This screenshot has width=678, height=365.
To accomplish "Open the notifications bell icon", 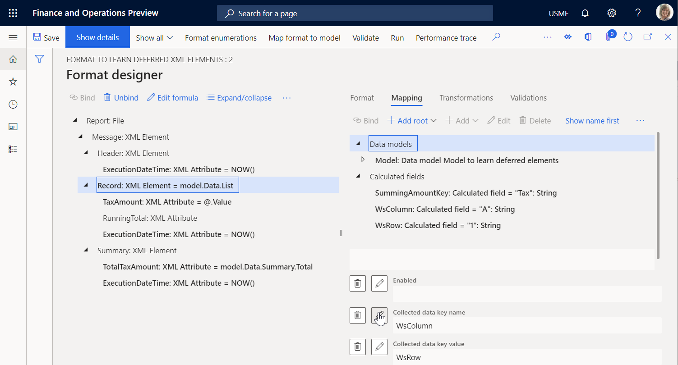I will (x=585, y=13).
